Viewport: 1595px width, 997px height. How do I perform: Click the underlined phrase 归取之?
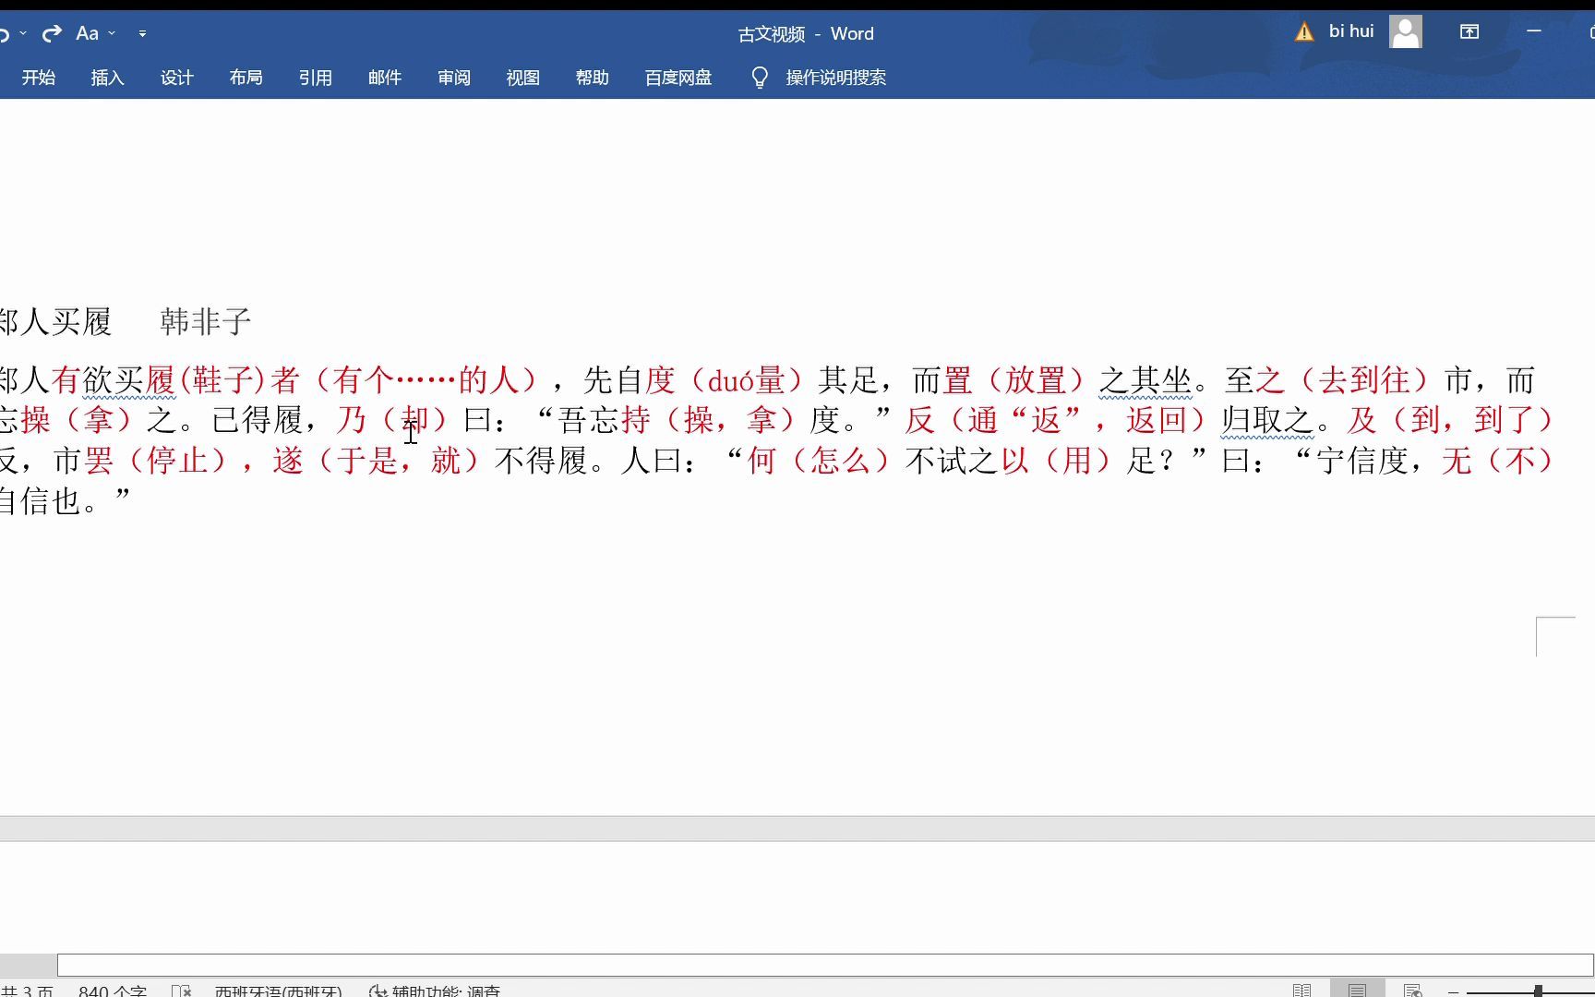point(1266,420)
